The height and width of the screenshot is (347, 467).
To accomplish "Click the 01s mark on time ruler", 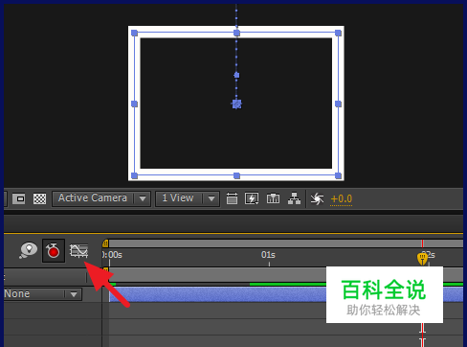I will (268, 255).
